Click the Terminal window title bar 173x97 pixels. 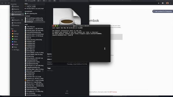coord(81,26)
